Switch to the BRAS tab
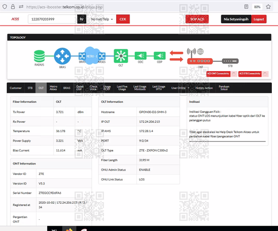Viewport: 278px width, 231px height. pyautogui.click(x=67, y=88)
